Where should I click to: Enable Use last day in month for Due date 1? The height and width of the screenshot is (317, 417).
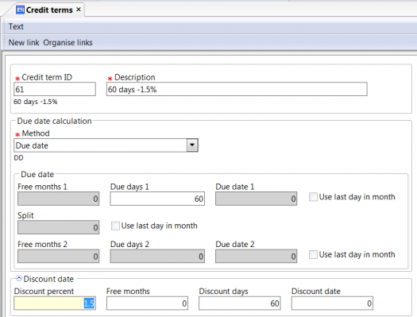point(313,197)
